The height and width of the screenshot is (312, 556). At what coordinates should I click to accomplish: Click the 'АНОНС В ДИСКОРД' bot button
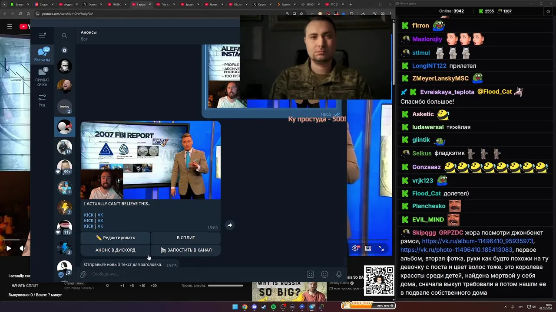point(115,250)
